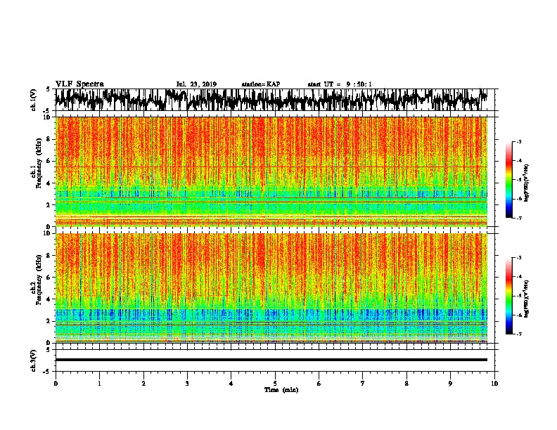Click the ch.1 "Frequency (kHz)" axis label
This screenshot has width=557, height=430.
(39, 164)
